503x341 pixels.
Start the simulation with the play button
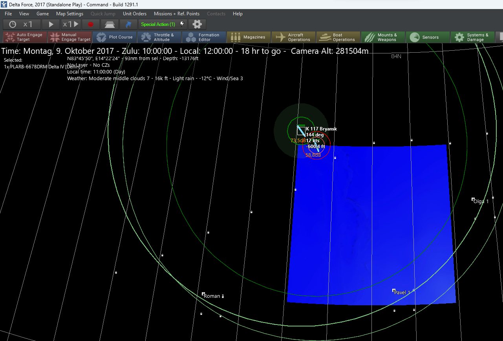pyautogui.click(x=51, y=24)
